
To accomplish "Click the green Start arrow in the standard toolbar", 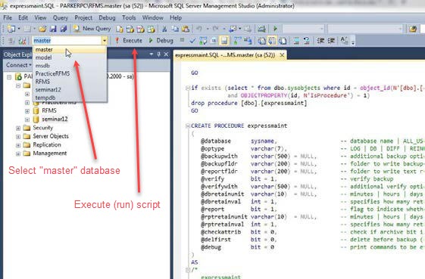I will pos(276,29).
